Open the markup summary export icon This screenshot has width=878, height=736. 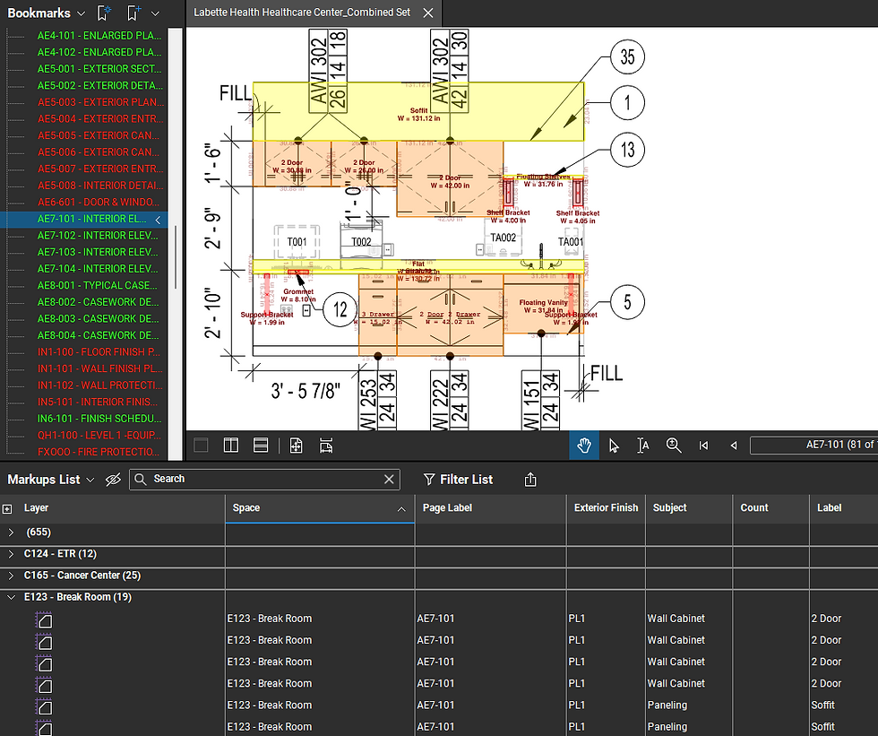pos(529,479)
